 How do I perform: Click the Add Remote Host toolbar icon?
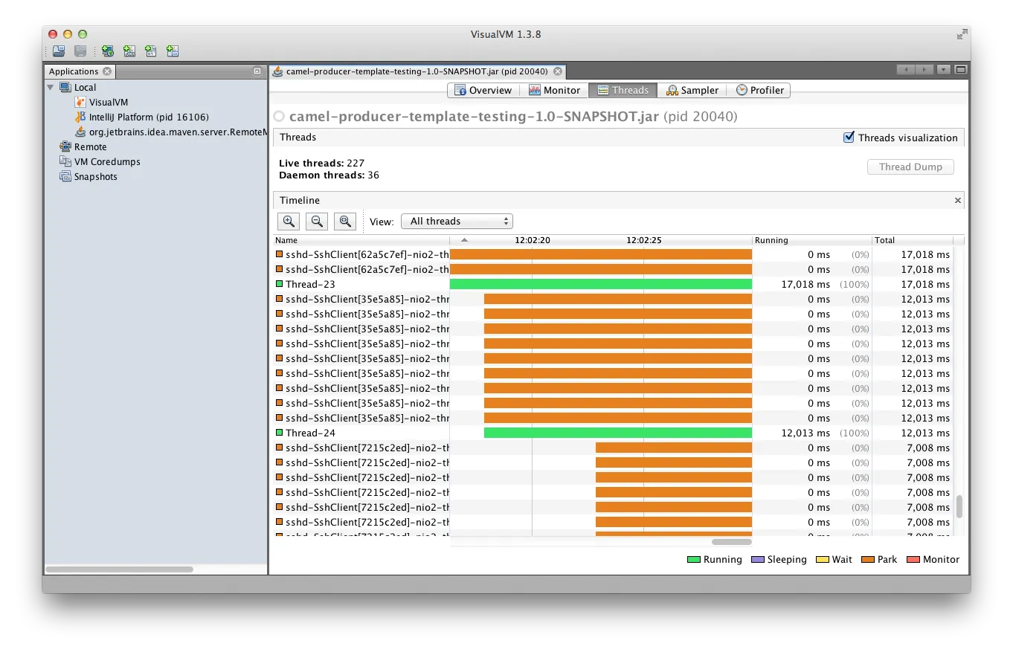[x=108, y=51]
